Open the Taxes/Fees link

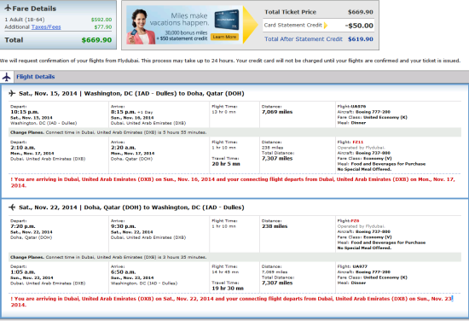tap(46, 27)
